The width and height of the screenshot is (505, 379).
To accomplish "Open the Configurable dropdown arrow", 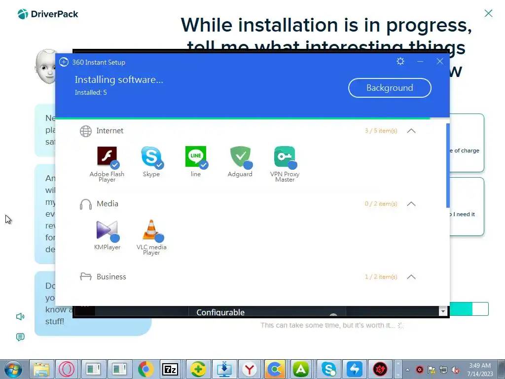I will tap(443, 311).
